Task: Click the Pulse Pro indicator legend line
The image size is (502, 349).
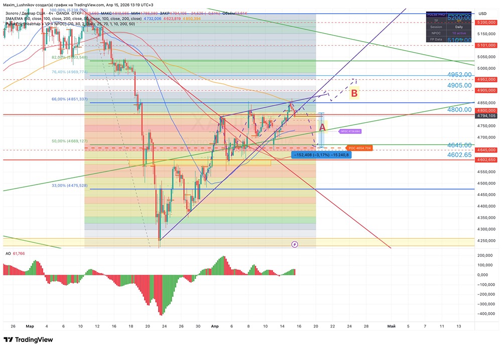Action: coord(70,24)
